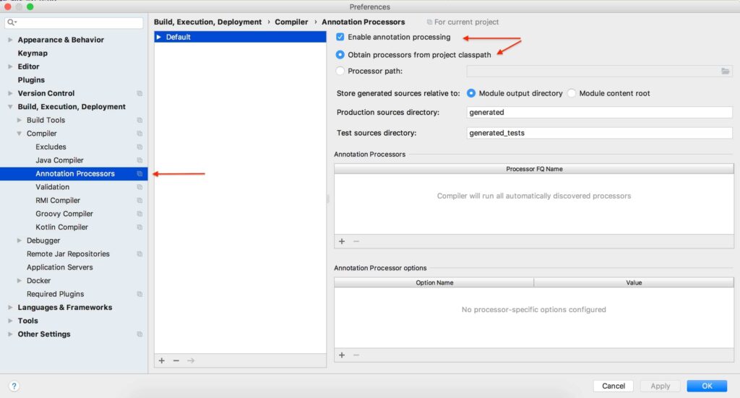Click project-level icon beside Version Control
740x398 pixels.
pos(139,93)
